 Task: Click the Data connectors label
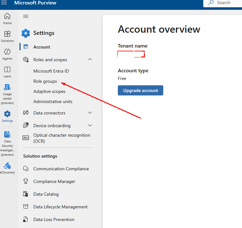click(50, 113)
